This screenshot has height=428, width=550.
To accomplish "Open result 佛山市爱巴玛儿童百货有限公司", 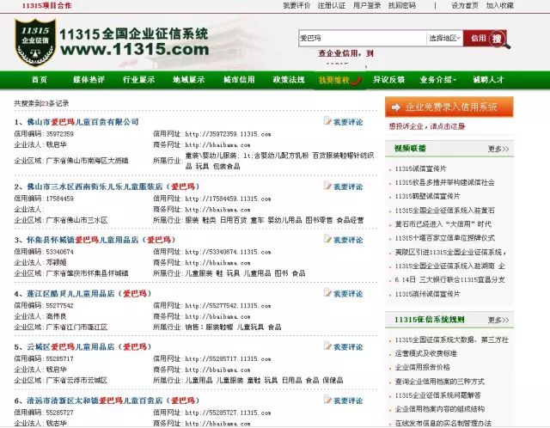I will [x=82, y=122].
